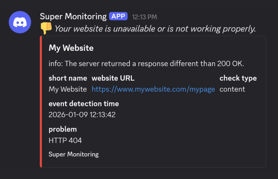
Task: Click the 2026-01-09 12:13:42 detection time value
Action: pyautogui.click(x=82, y=115)
